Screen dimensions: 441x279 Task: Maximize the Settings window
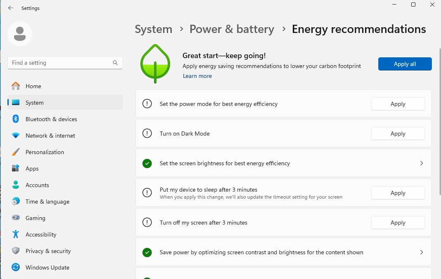tap(413, 5)
